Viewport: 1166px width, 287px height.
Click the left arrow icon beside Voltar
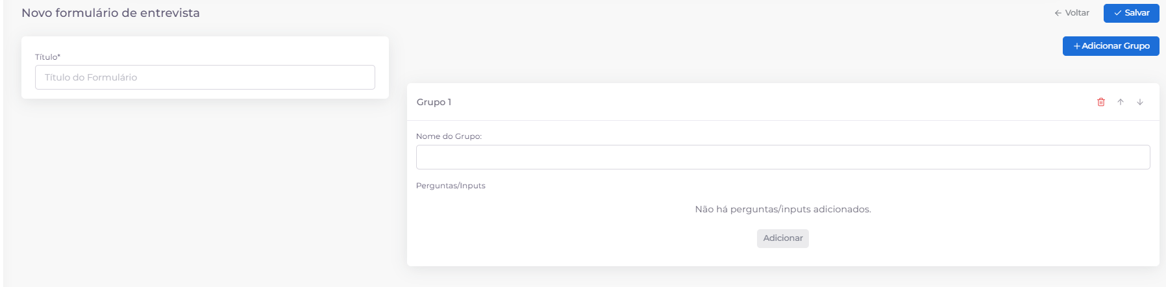(x=1058, y=13)
